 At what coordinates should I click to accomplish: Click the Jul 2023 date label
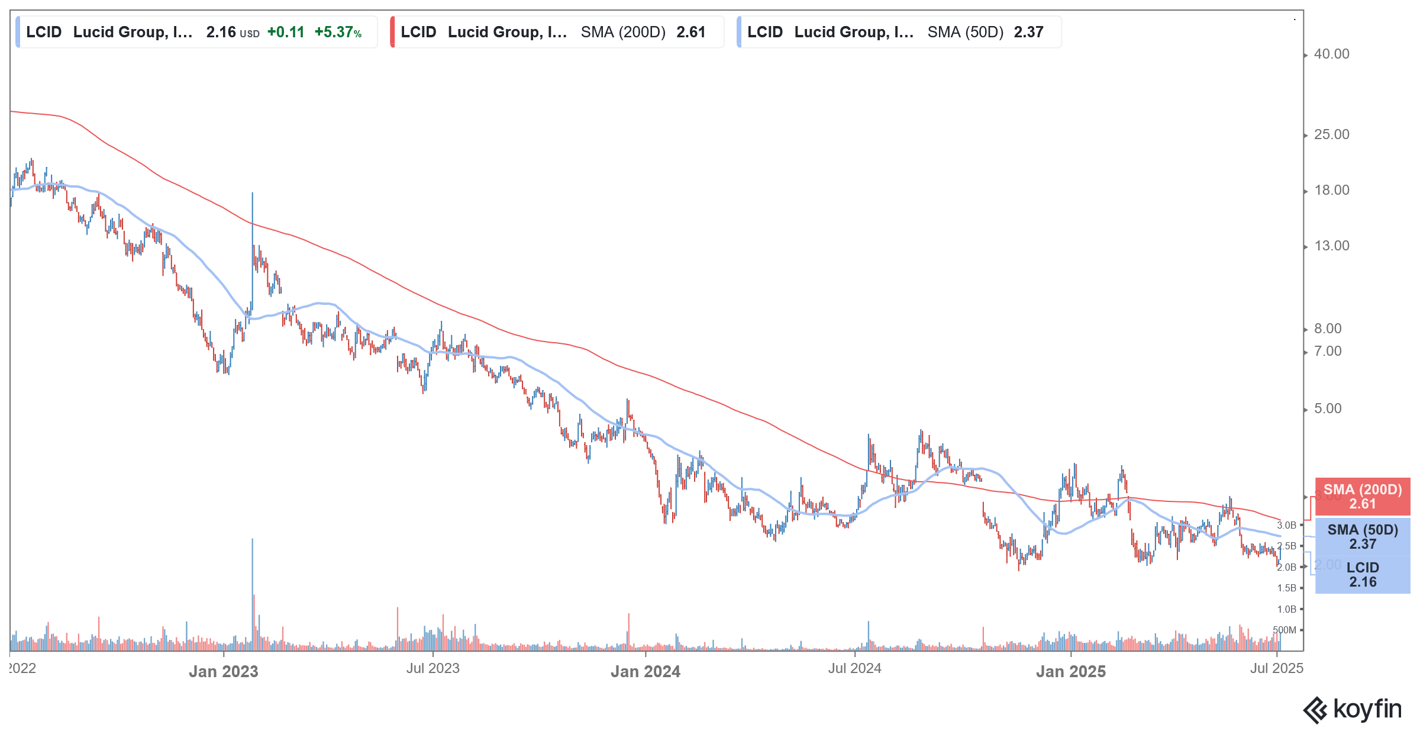433,668
